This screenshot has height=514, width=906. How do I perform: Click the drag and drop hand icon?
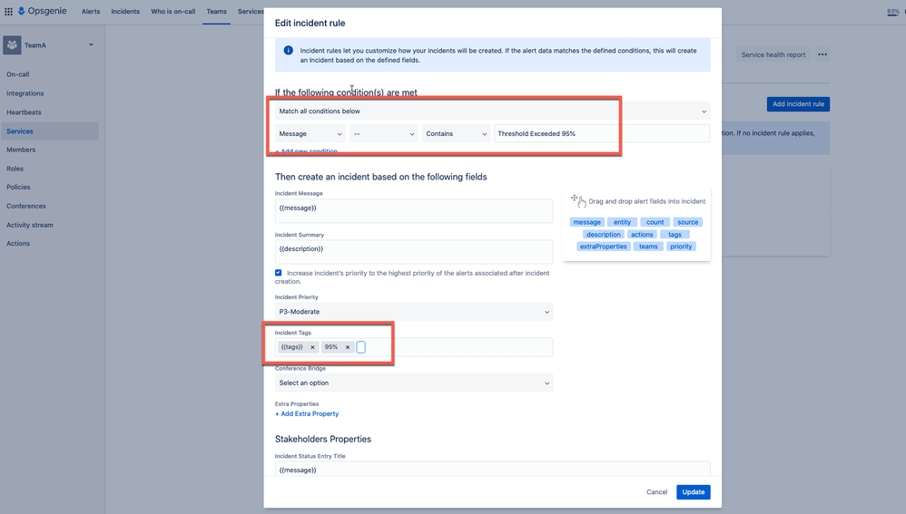(578, 200)
